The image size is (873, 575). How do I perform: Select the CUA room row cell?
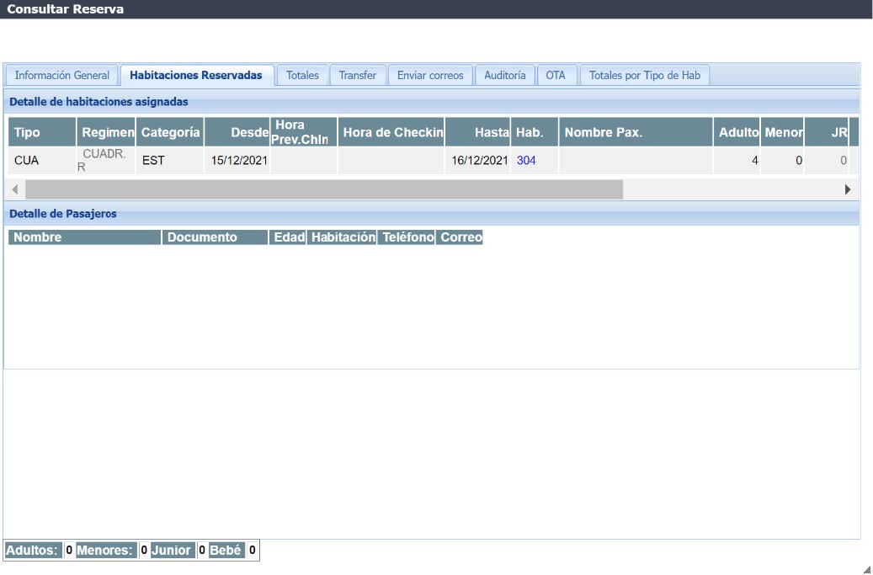[x=27, y=160]
